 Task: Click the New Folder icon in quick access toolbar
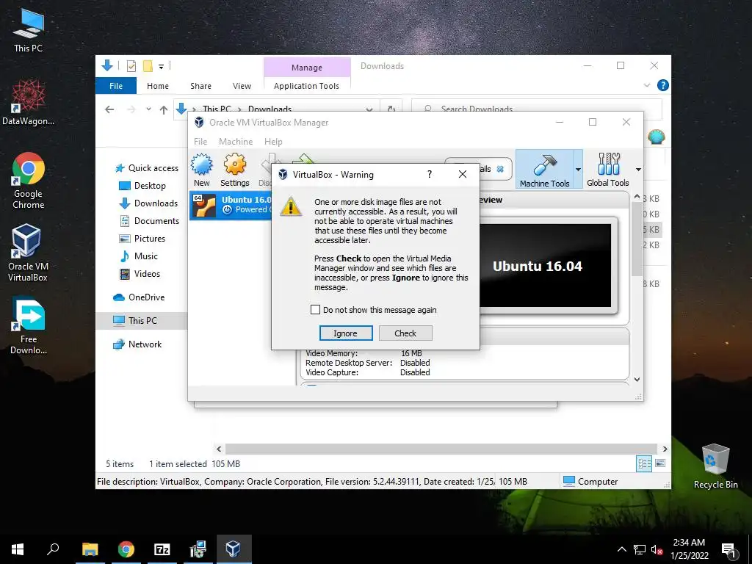(148, 66)
